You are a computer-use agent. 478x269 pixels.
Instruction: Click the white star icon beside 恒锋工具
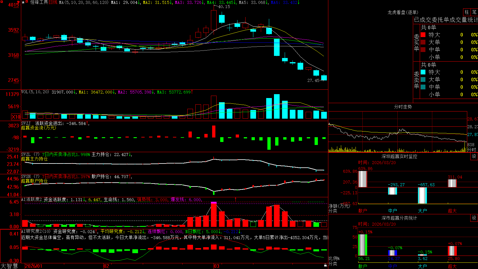coord(23,2)
